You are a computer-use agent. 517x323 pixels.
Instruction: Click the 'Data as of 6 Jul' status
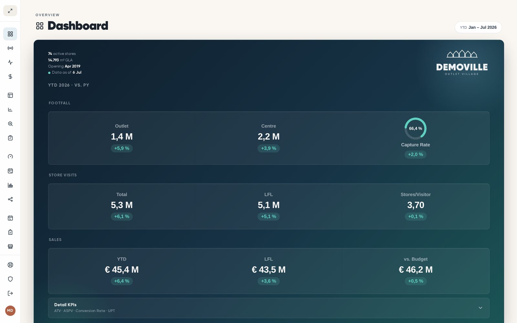65,72
